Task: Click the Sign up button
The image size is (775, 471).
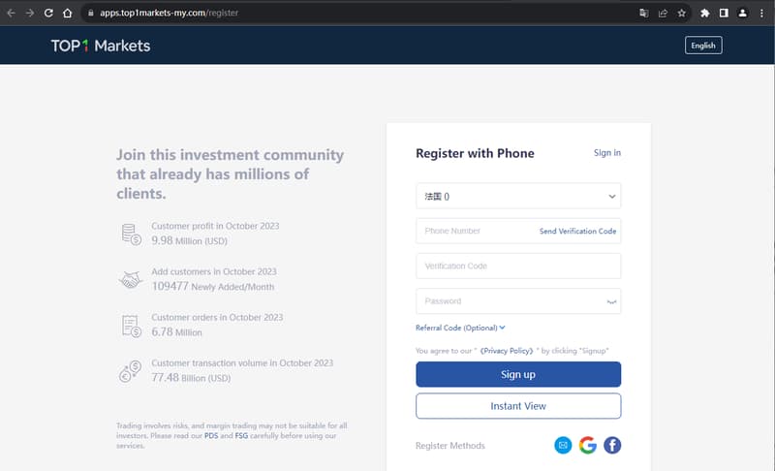Action: [x=518, y=374]
